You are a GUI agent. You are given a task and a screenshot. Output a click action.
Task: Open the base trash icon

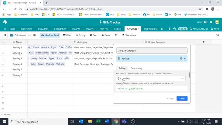pos(170,29)
